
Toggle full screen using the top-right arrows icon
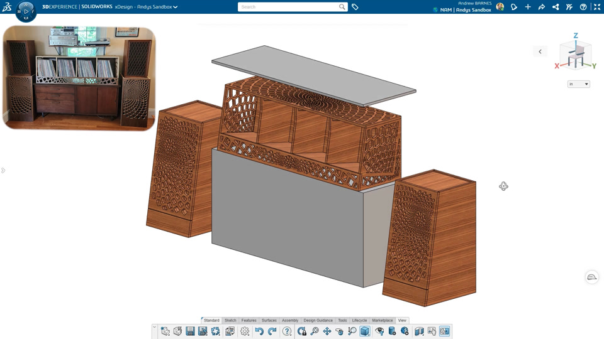(597, 7)
